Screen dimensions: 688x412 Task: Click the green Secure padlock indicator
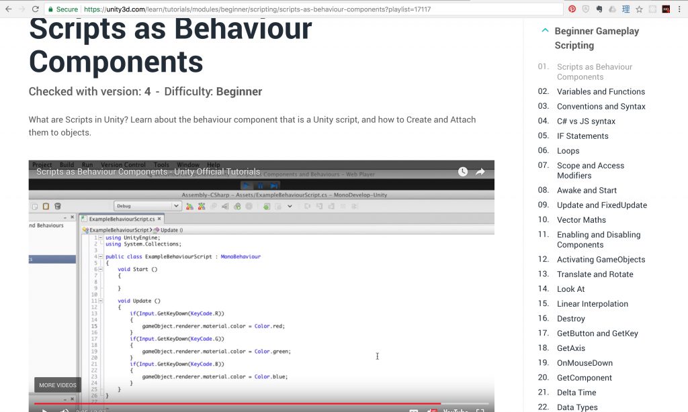(62, 9)
